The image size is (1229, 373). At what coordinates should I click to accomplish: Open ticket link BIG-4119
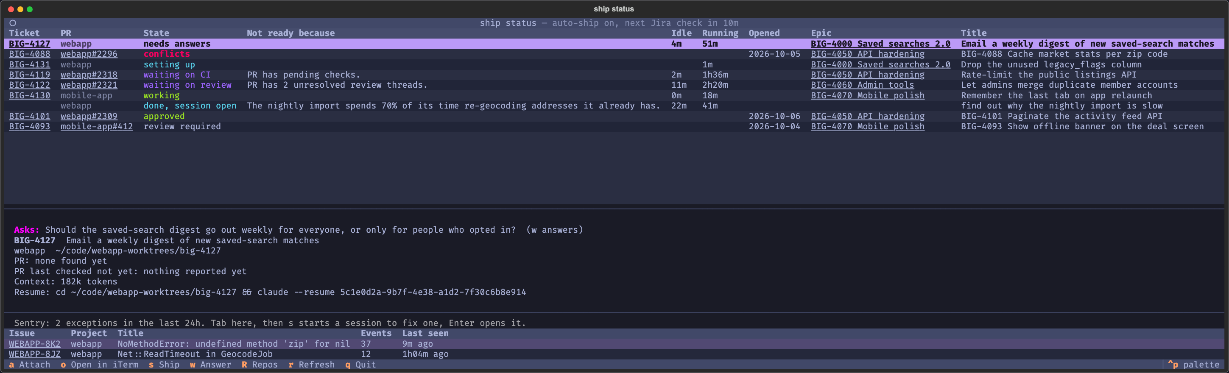30,75
